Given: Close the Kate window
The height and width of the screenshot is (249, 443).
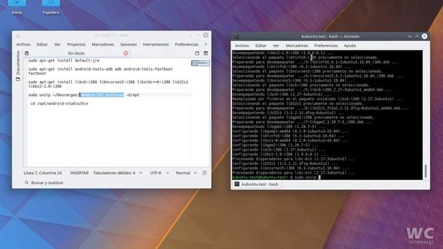Looking at the screenshot, I should point(206,35).
